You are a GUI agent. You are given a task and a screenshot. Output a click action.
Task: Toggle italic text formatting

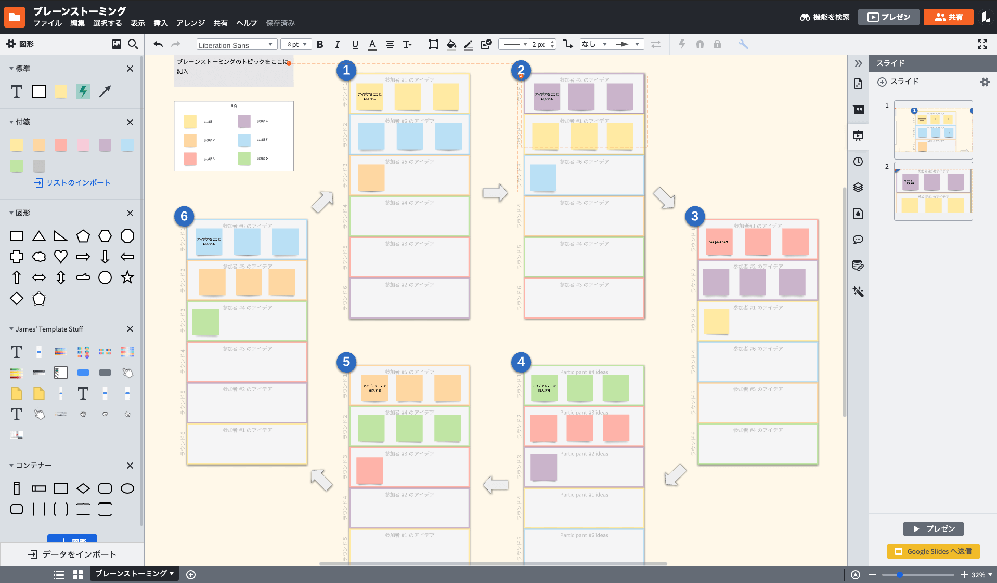pyautogui.click(x=337, y=45)
